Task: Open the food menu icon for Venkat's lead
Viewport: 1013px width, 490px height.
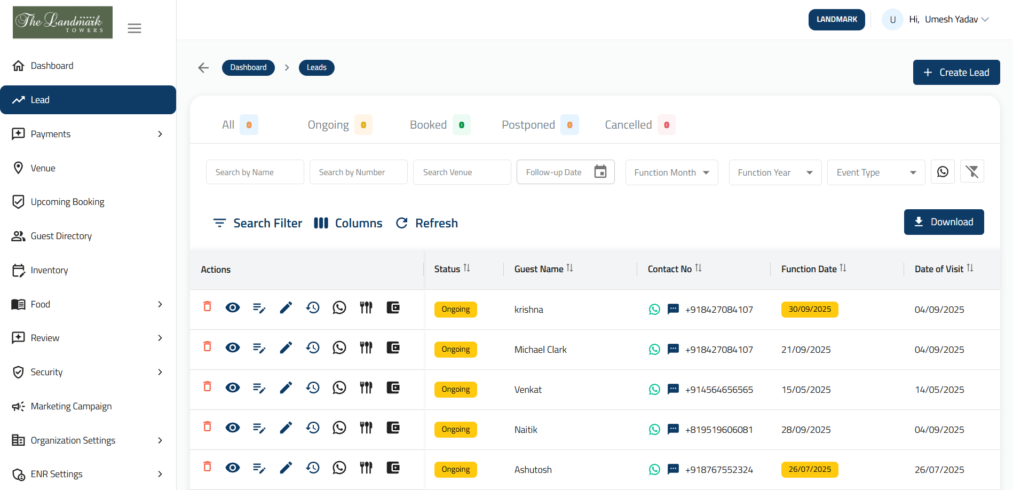Action: pyautogui.click(x=366, y=388)
